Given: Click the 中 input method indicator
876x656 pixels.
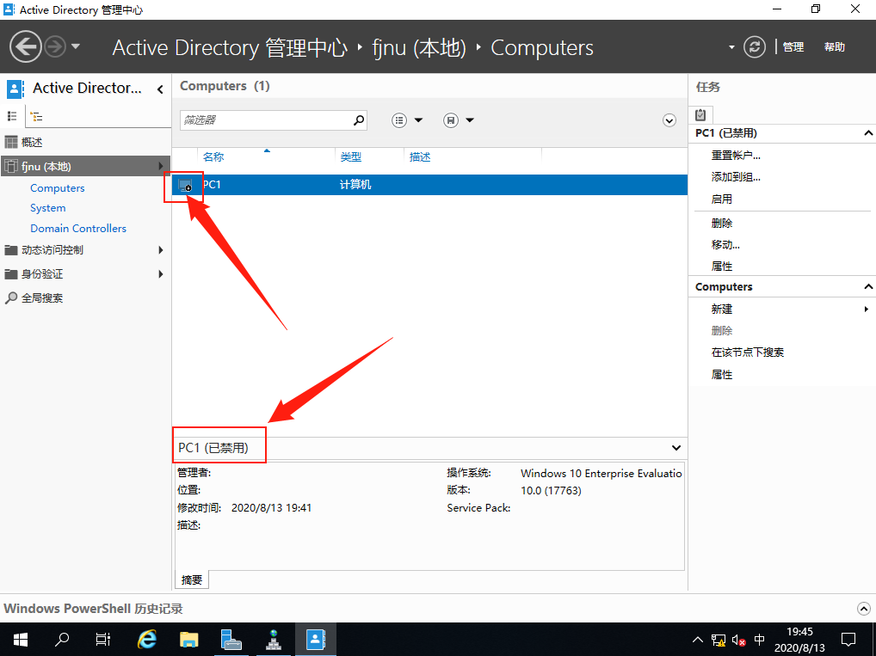Looking at the screenshot, I should (x=759, y=640).
